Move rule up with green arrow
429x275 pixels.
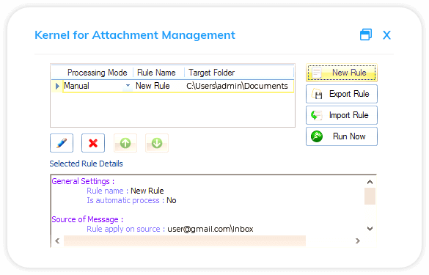point(125,143)
